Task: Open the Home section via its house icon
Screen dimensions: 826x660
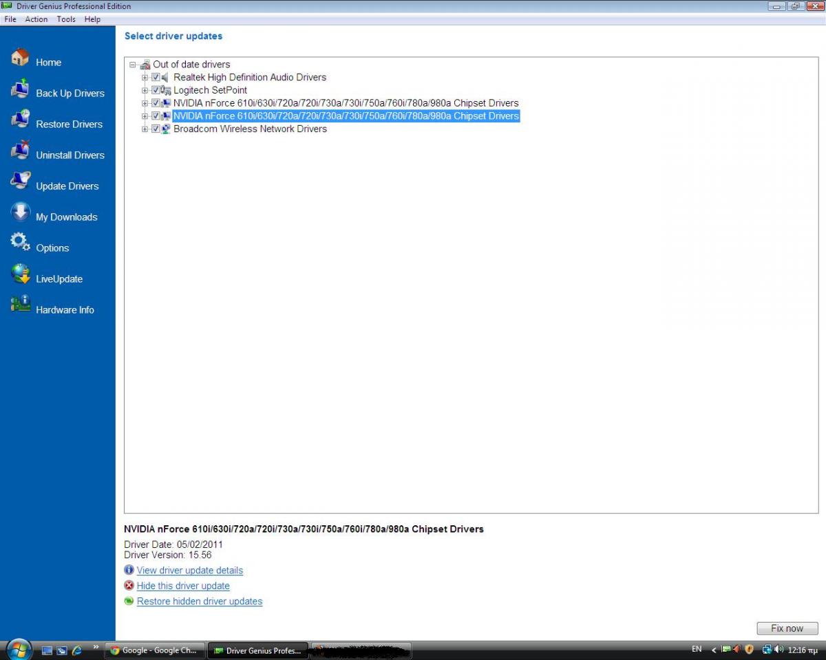Action: 20,58
